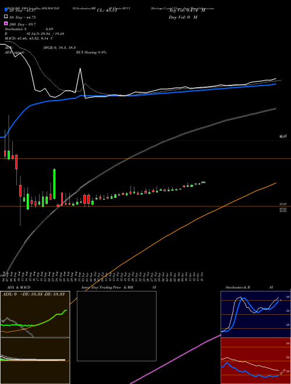Click the 'Intra Day Trading Price & MR' title
This screenshot has height=384, width=291.
coord(107,287)
